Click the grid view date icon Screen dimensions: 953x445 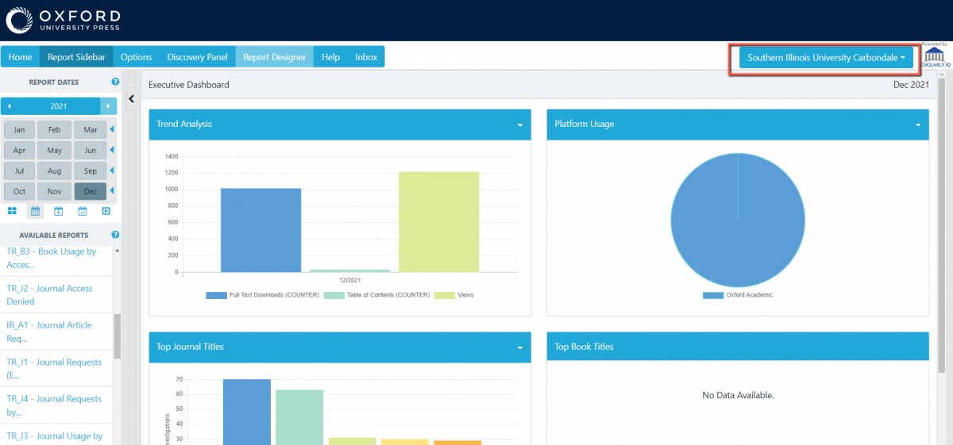(x=12, y=211)
